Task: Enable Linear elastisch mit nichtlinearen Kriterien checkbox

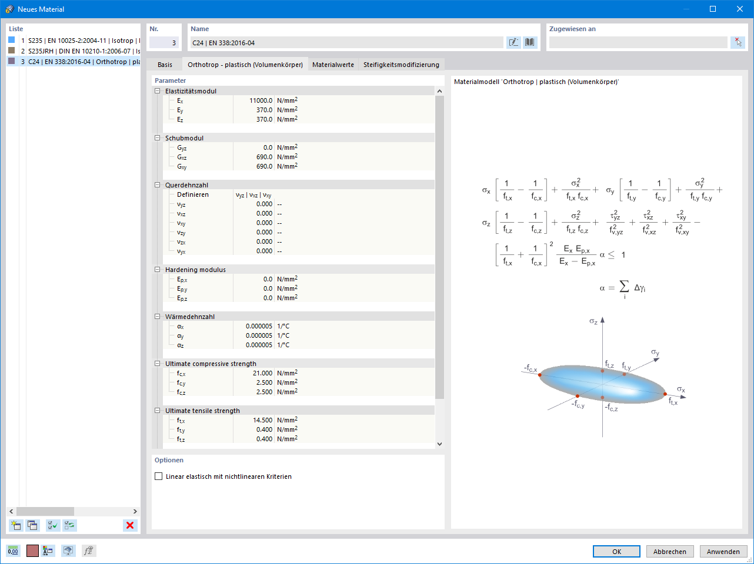Action: click(x=158, y=476)
